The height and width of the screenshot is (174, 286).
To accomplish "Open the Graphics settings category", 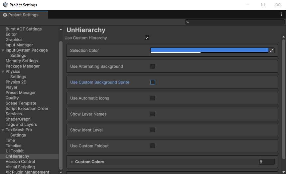I will point(14,40).
